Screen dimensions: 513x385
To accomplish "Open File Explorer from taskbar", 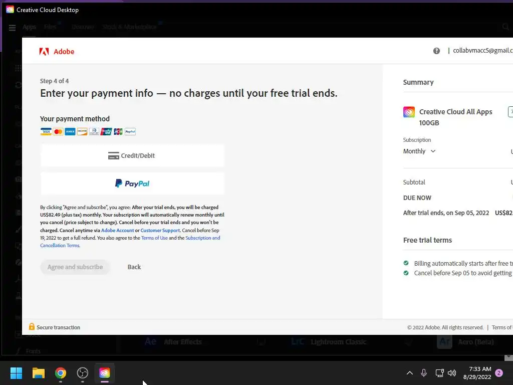I will (38, 373).
